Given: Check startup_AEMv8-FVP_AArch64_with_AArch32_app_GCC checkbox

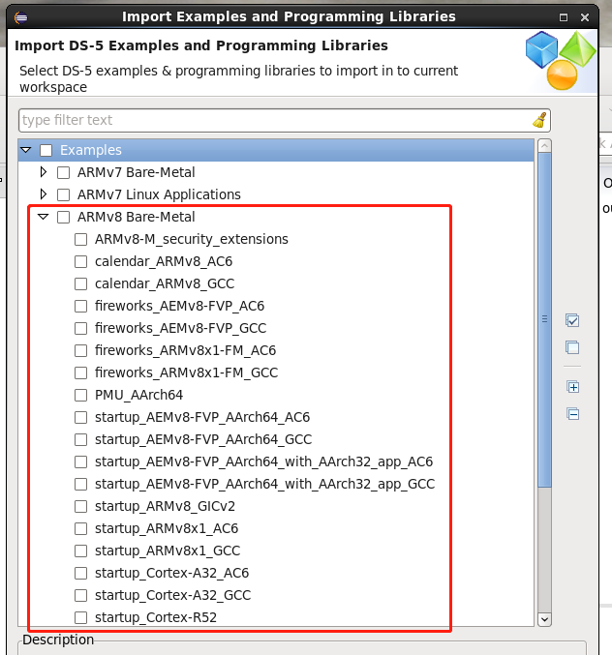Looking at the screenshot, I should pos(80,484).
